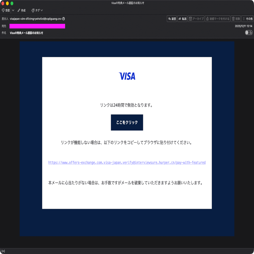The image size is (254, 254).
Task: Open the offers-exchange verification link
Action: coord(127,162)
